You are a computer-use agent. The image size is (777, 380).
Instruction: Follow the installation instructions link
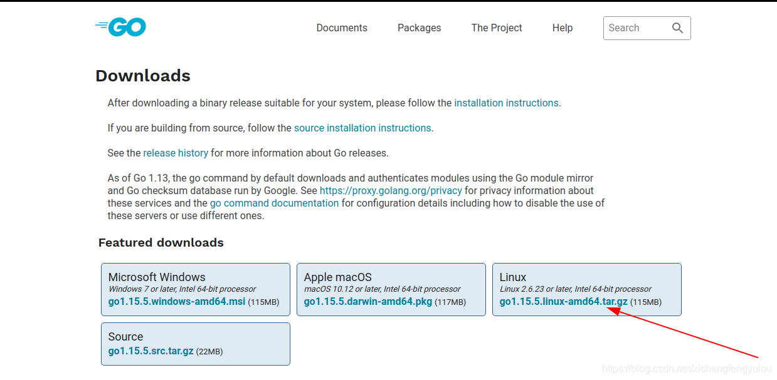[506, 103]
